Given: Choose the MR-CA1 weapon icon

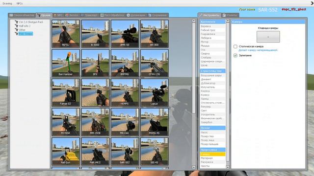Looking at the screenshot, I should tap(125, 122).
